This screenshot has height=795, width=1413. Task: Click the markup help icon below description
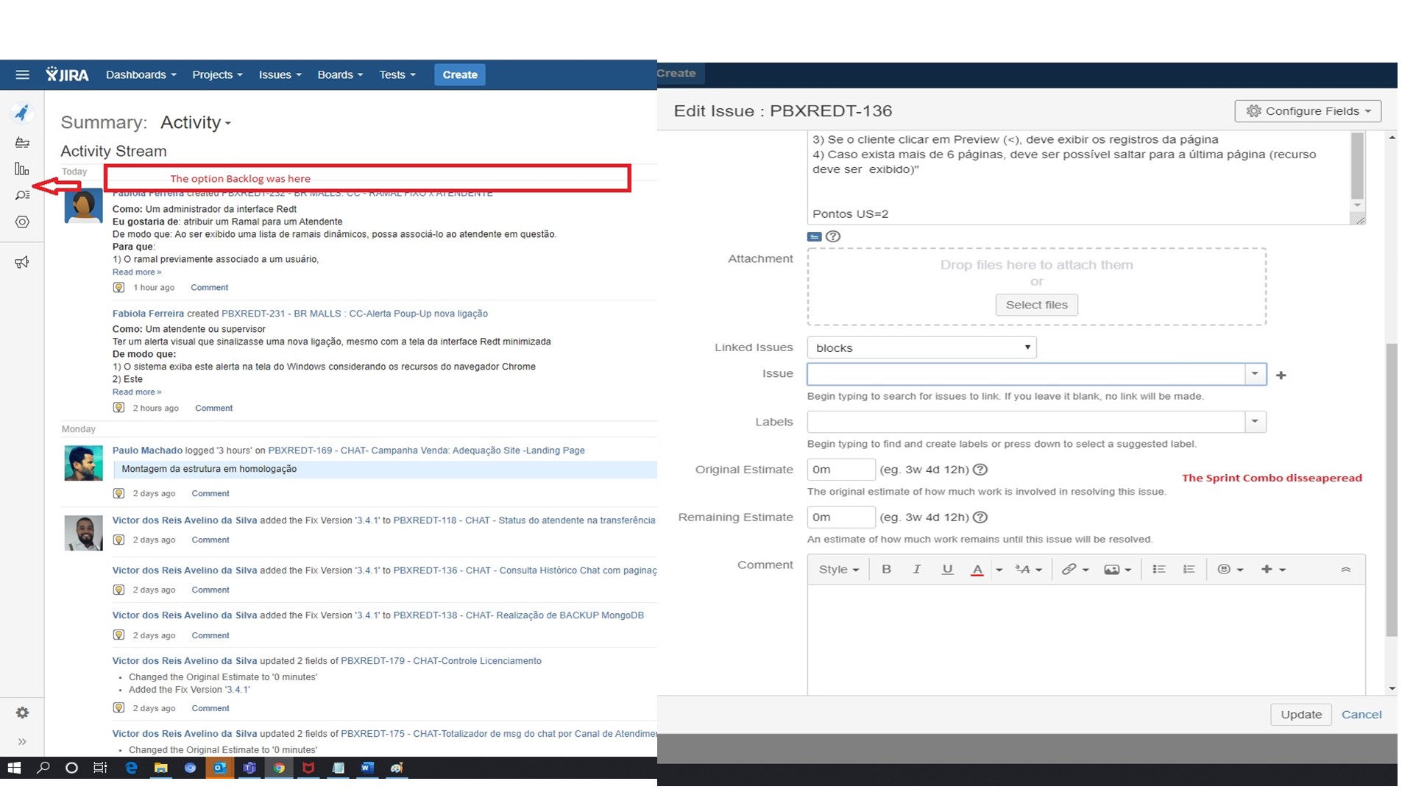click(833, 236)
